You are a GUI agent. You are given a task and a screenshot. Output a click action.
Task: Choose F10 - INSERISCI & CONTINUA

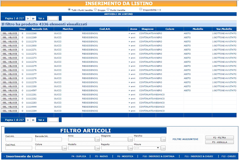tap(159, 156)
